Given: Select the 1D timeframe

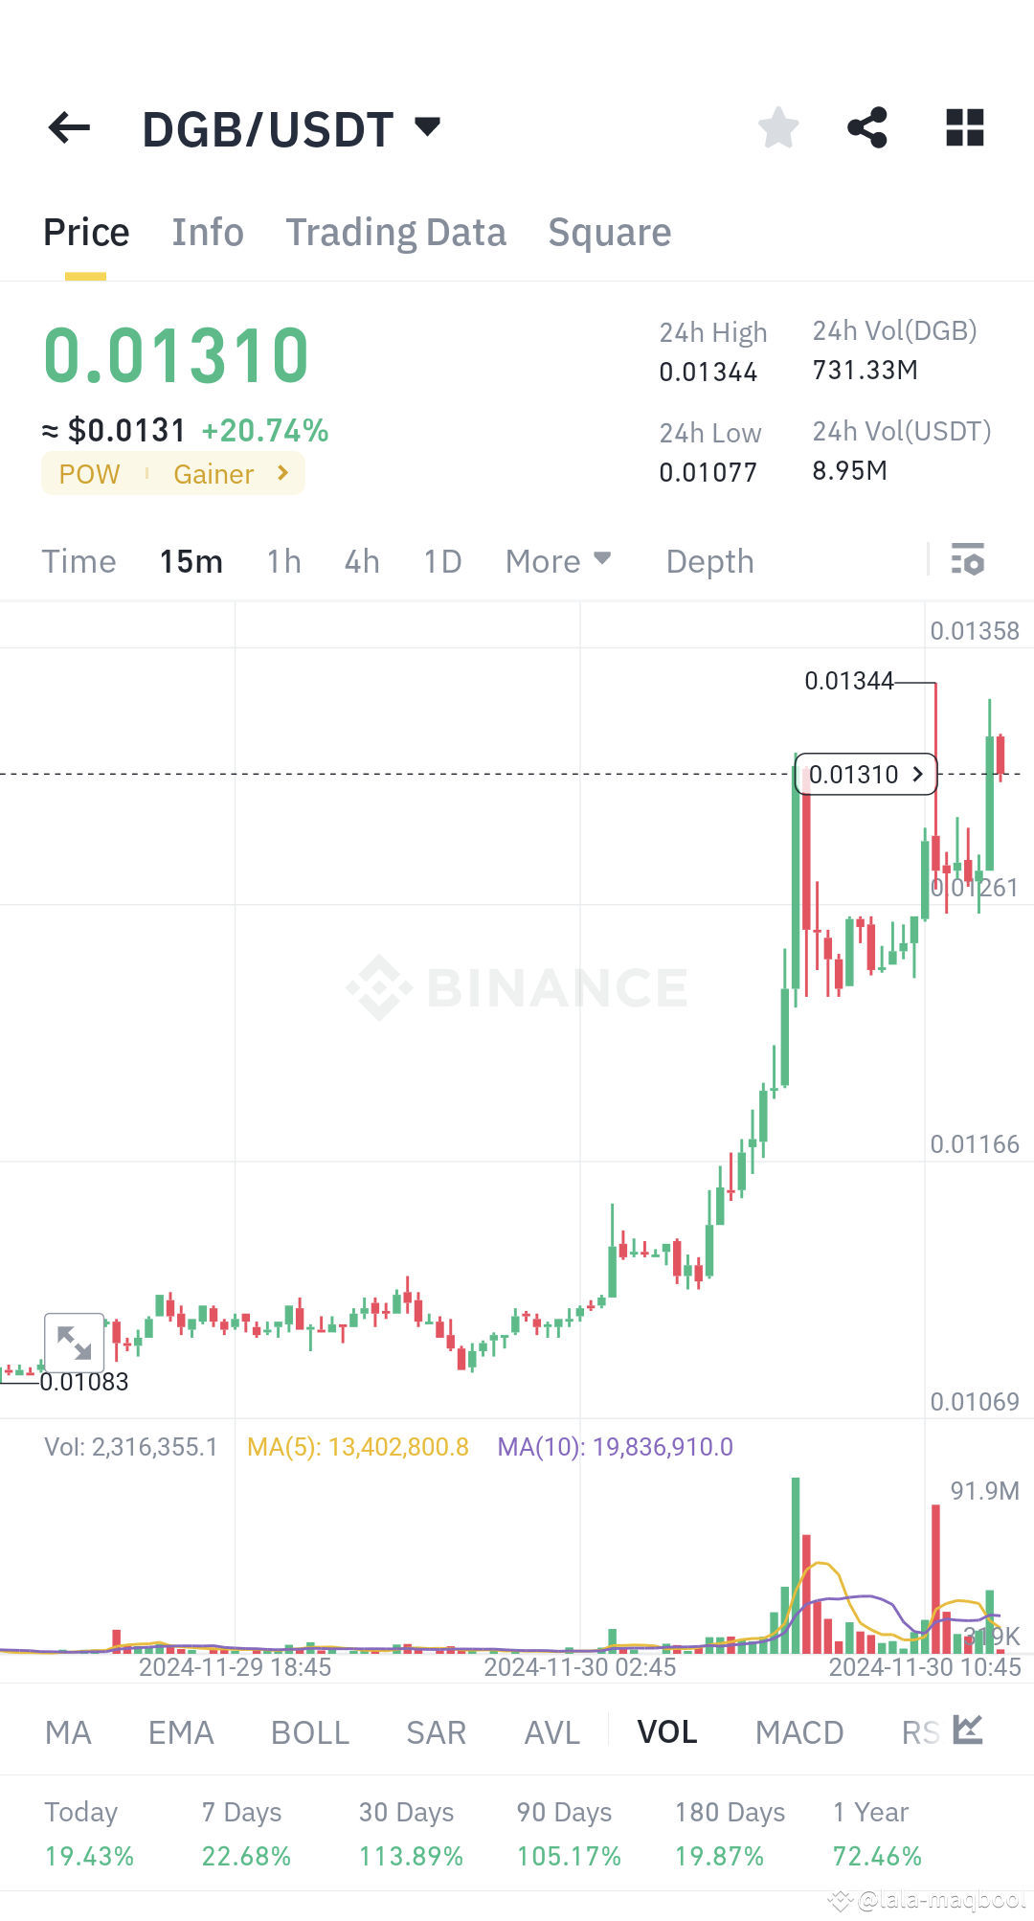Looking at the screenshot, I should click(x=441, y=561).
